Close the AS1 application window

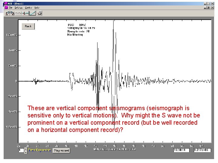click(212, 4)
